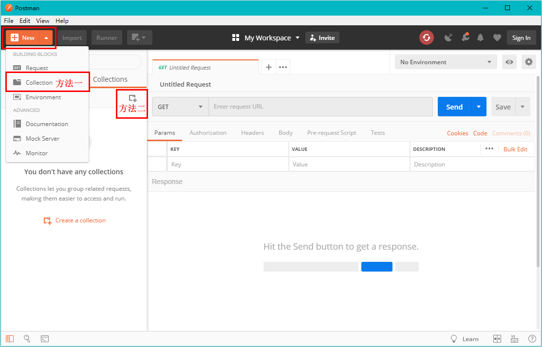This screenshot has width=542, height=347.
Task: Toggle the sidebar with bottom-left icon
Action: [x=10, y=339]
